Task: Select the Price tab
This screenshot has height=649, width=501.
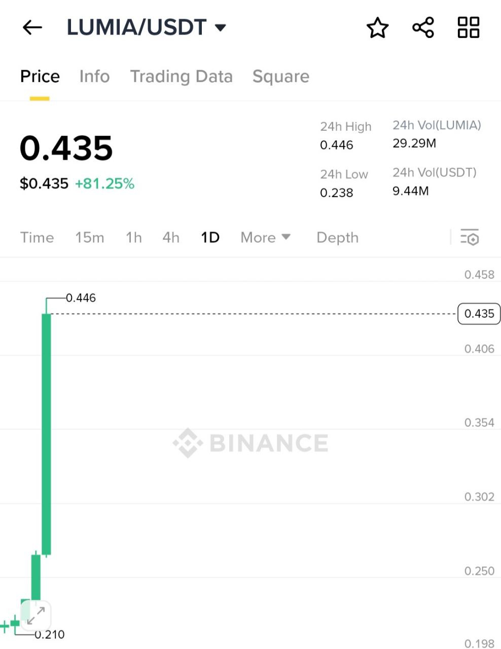Action: coord(40,77)
